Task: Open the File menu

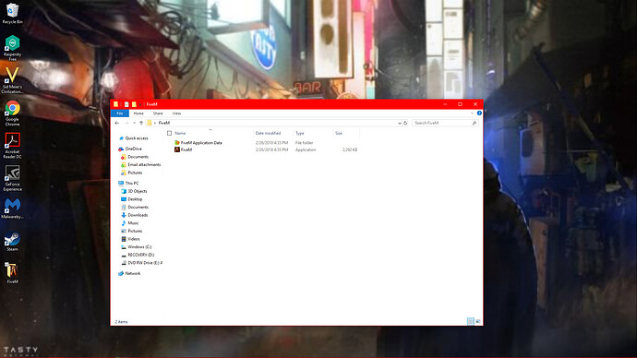Action: 120,113
